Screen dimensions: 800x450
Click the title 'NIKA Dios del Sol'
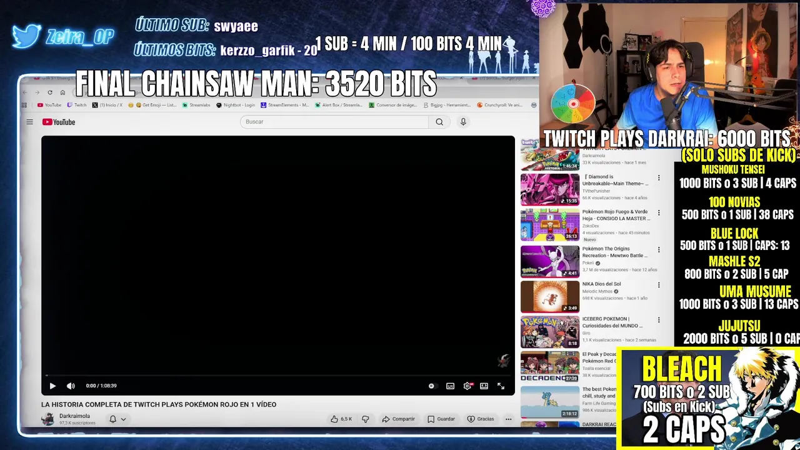601,284
